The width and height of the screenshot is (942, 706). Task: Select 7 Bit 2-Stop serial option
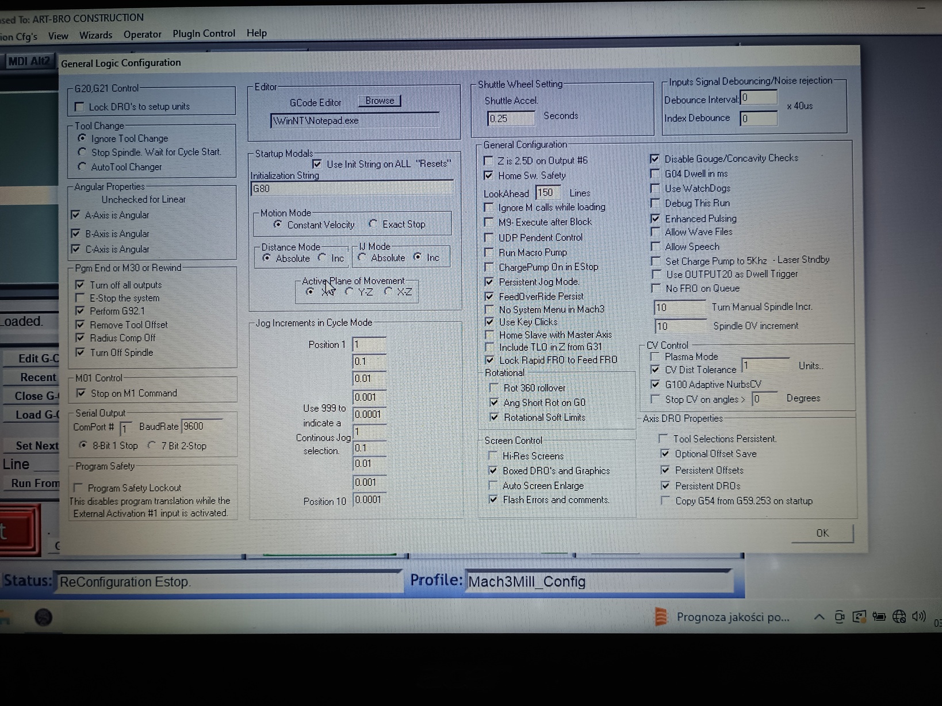coord(152,445)
